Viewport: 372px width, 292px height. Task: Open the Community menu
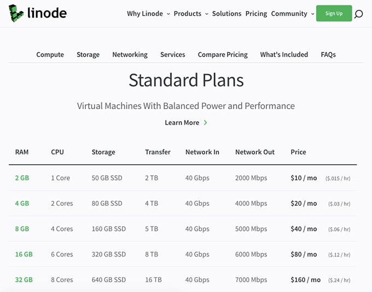coord(289,14)
